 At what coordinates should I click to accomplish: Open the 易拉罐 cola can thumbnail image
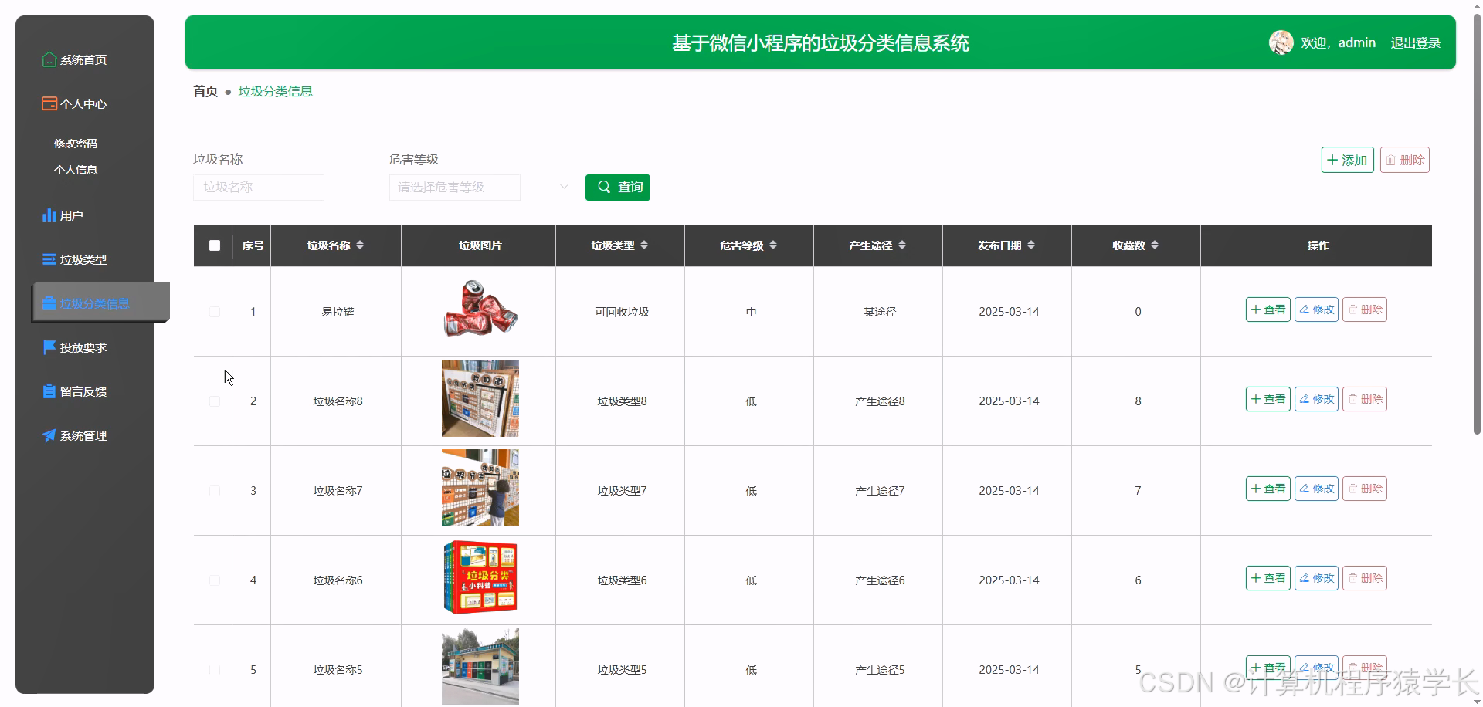479,309
